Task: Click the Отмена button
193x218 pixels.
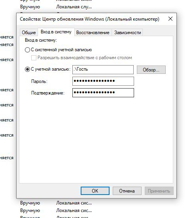Action: (x=127, y=191)
